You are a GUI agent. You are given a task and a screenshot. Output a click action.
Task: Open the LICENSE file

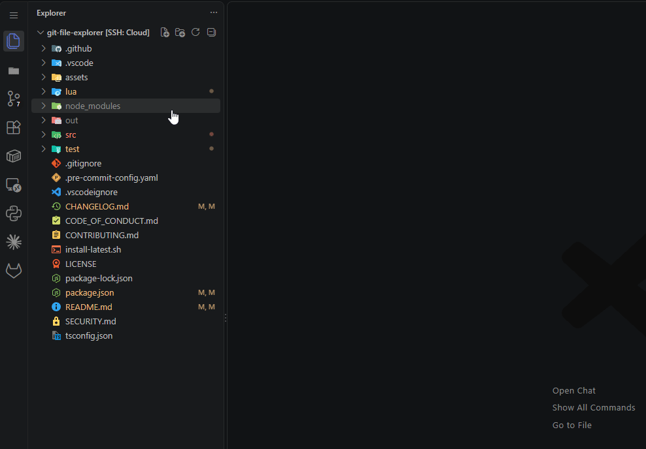(x=126, y=264)
